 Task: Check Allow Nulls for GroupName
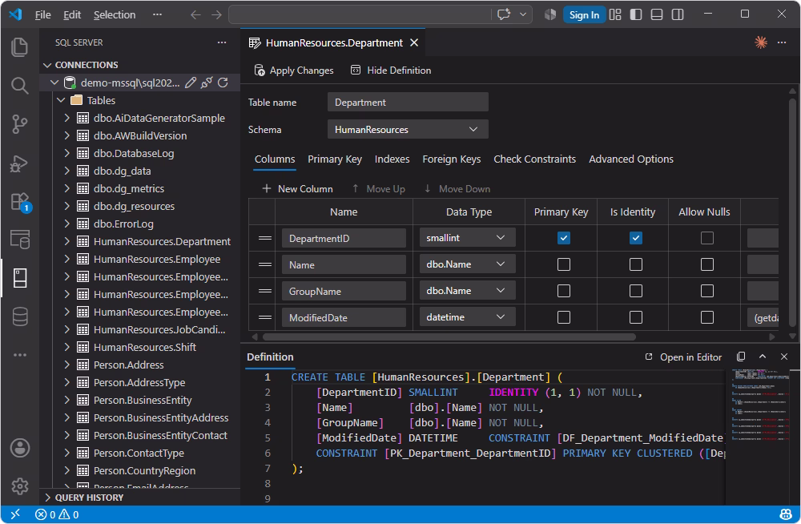tap(707, 291)
